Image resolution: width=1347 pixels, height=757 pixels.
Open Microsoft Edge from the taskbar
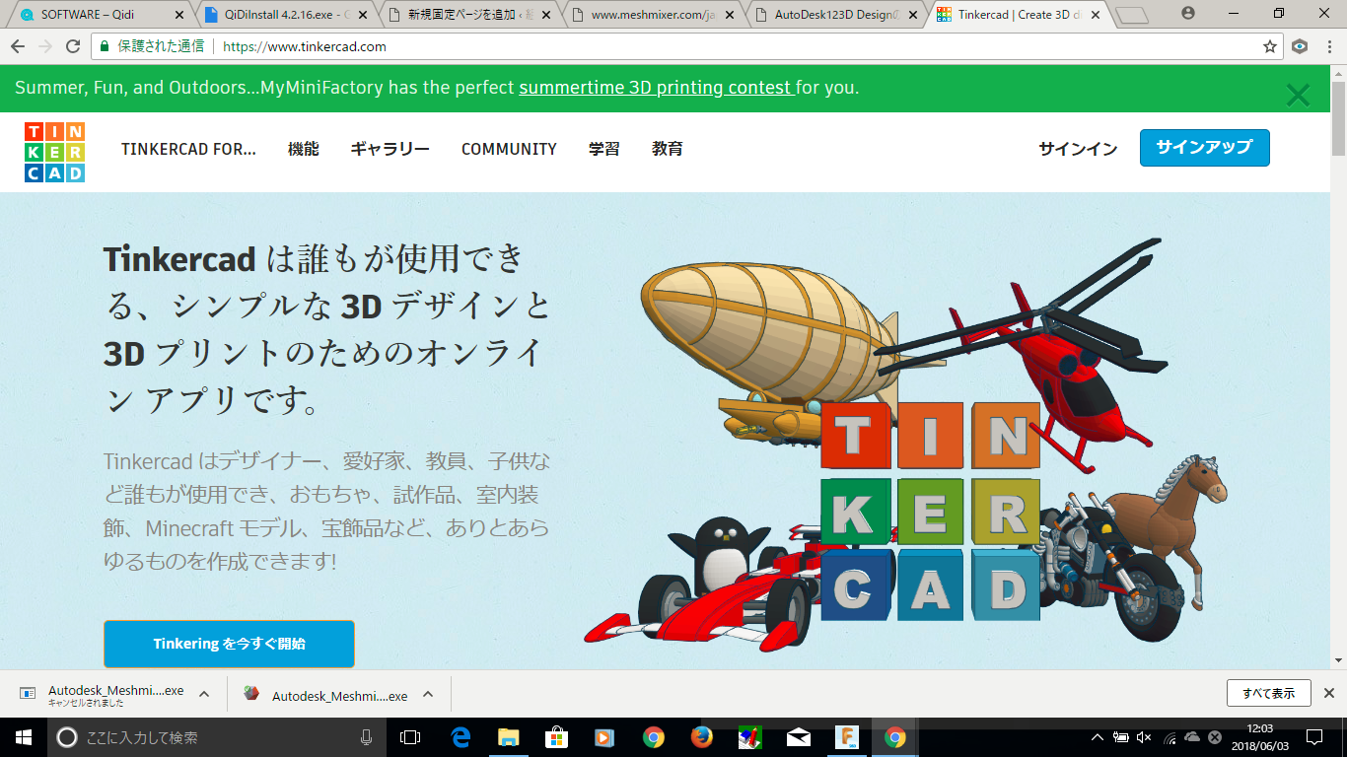[461, 737]
